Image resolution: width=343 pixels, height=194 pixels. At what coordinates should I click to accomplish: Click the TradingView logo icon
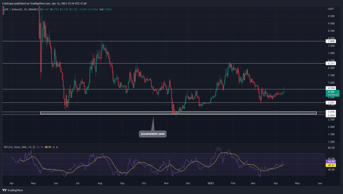(4, 189)
